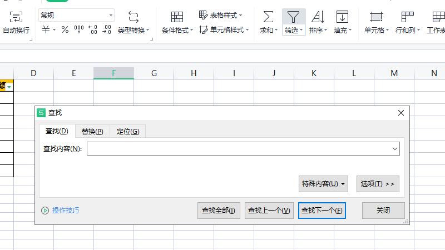
Task: Expand the 常规 number format dropdown
Action: pos(111,16)
